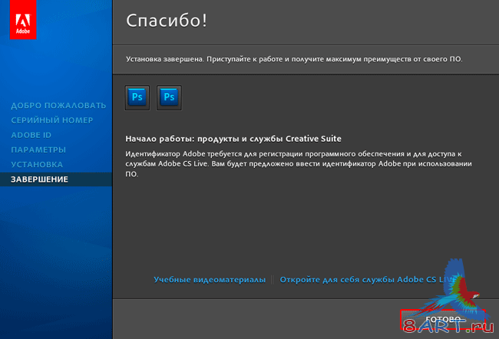Select the СЕРИЙНЫЙ НОМЕР step
The width and height of the screenshot is (499, 339).
(x=52, y=120)
